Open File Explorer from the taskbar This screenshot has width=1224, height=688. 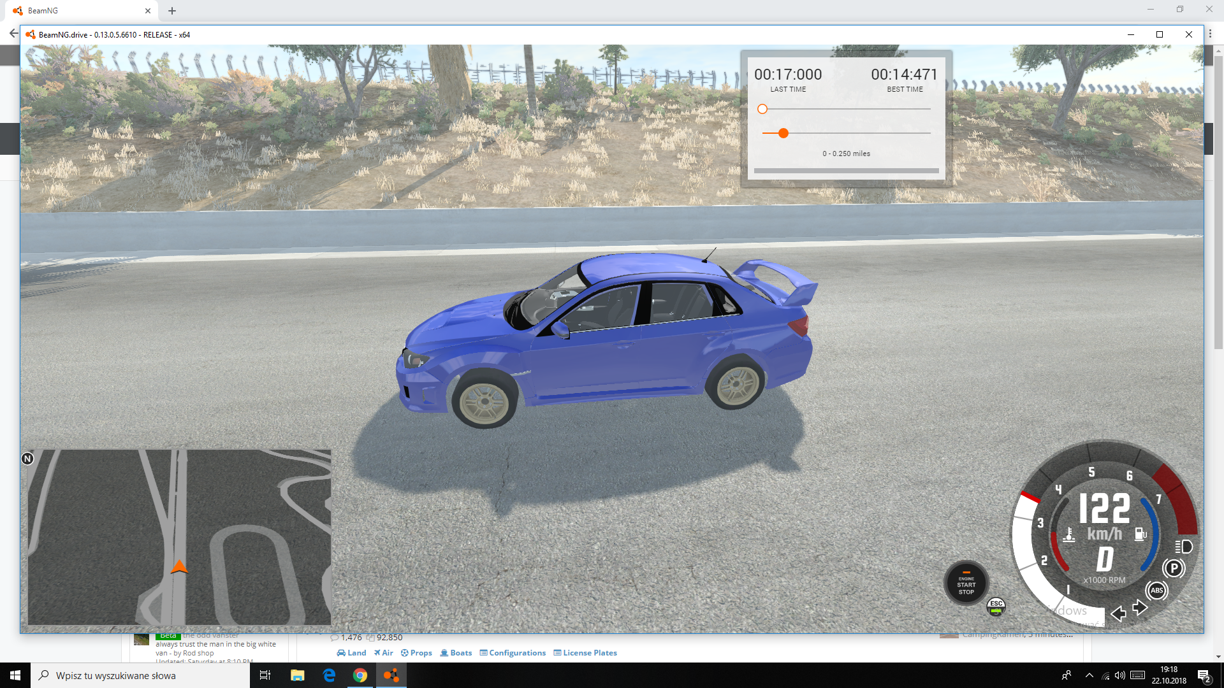(x=297, y=675)
